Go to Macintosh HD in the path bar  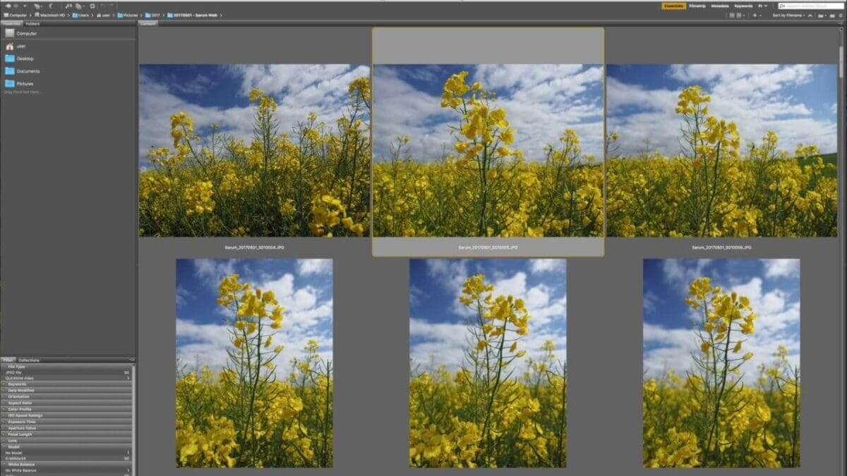point(49,15)
